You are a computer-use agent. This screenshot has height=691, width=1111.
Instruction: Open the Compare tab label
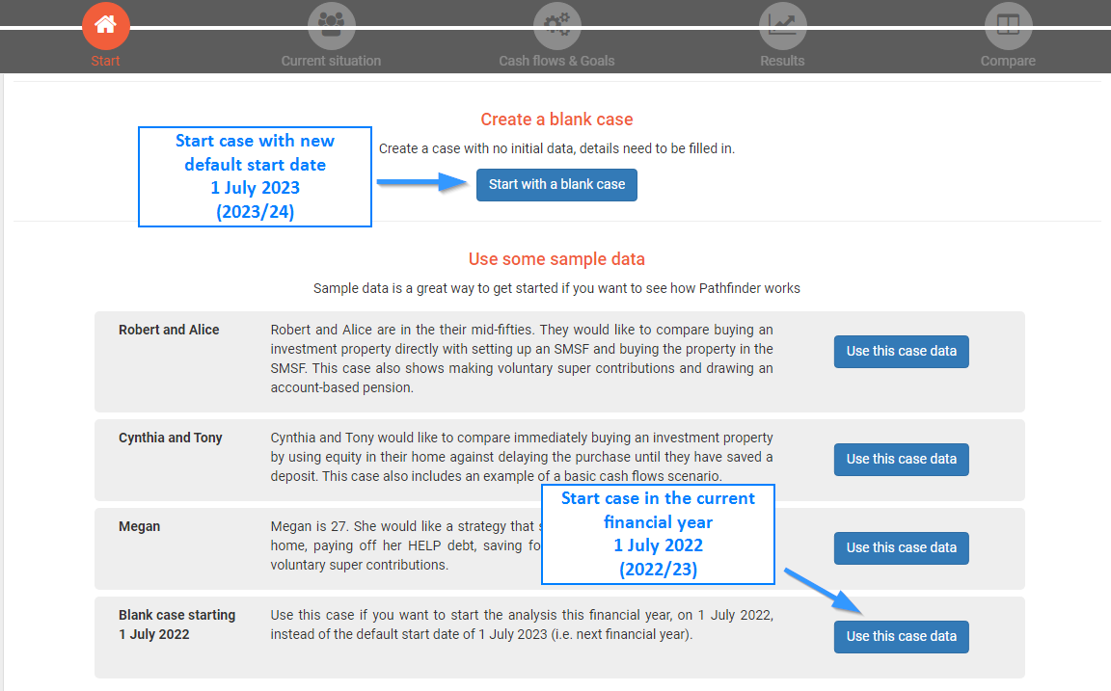tap(1008, 61)
